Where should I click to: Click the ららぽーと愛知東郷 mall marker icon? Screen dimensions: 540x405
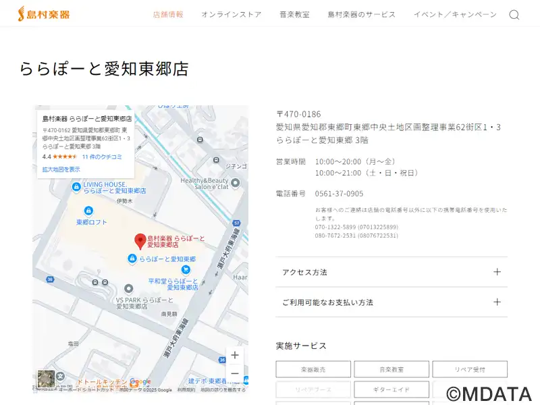point(132,259)
